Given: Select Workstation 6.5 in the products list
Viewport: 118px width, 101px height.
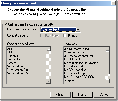Looking at the screenshot, I should pyautogui.click(x=18, y=73).
